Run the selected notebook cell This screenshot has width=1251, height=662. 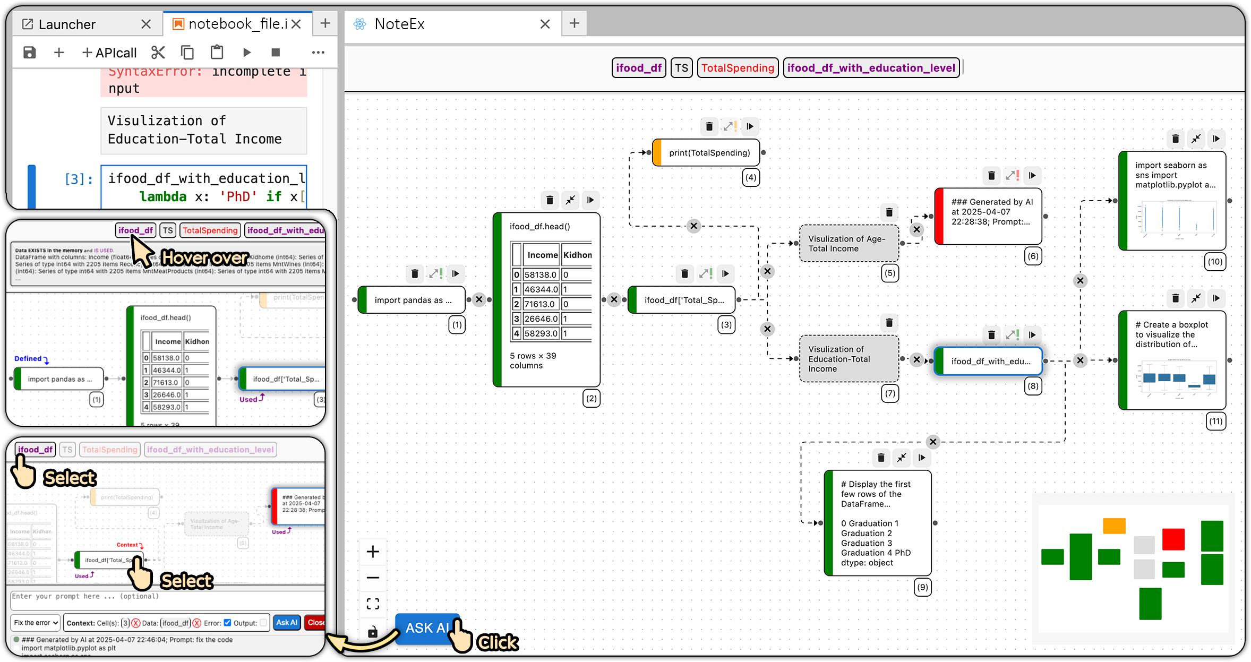tap(247, 53)
